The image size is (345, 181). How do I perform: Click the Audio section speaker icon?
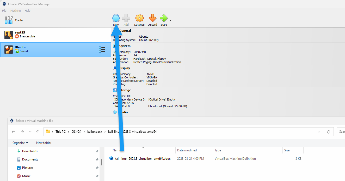pyautogui.click(x=115, y=112)
